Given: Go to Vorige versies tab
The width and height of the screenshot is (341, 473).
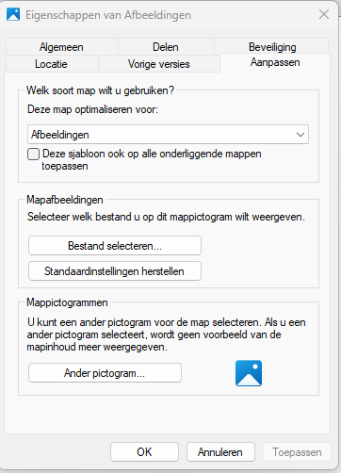Looking at the screenshot, I should tap(159, 64).
